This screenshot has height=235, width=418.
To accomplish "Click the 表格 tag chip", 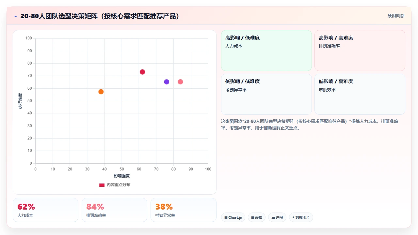I will [257, 217].
